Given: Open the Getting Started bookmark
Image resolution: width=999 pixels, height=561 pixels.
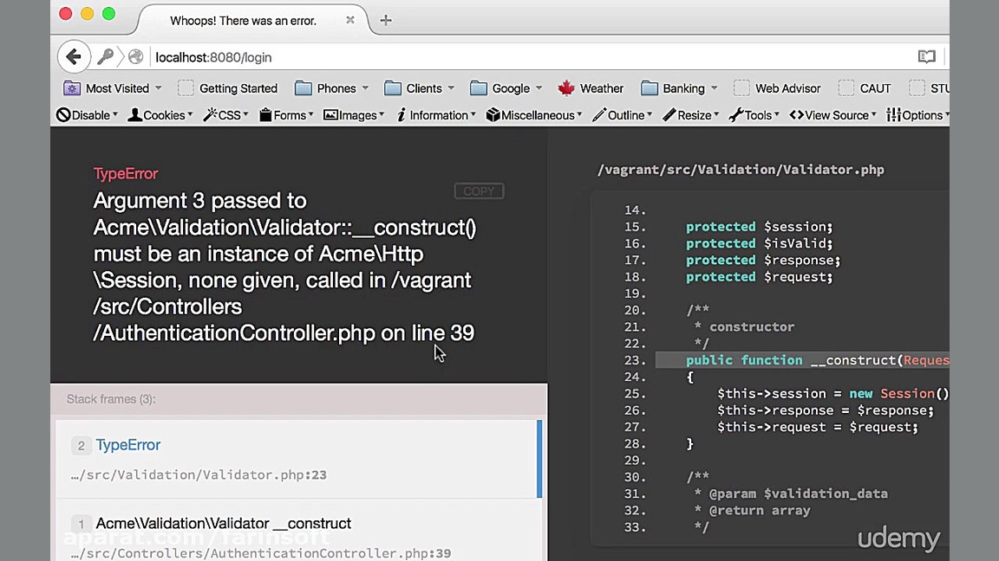Looking at the screenshot, I should [x=238, y=88].
